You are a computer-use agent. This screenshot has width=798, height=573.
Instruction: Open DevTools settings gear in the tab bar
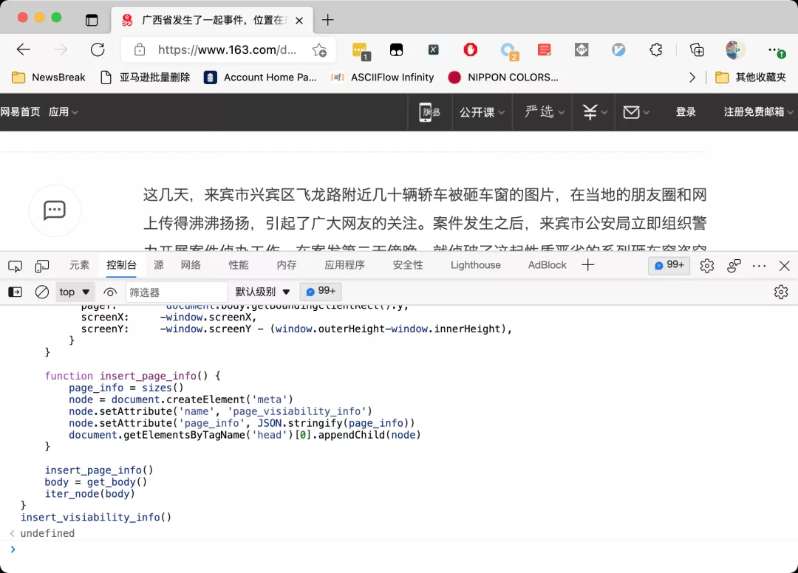[707, 266]
